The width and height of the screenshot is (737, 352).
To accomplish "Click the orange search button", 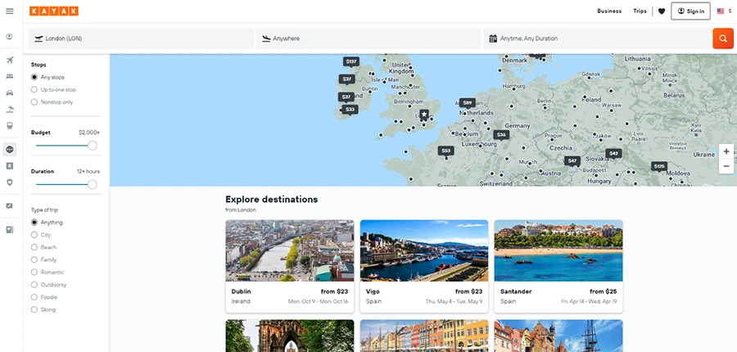I will [723, 38].
